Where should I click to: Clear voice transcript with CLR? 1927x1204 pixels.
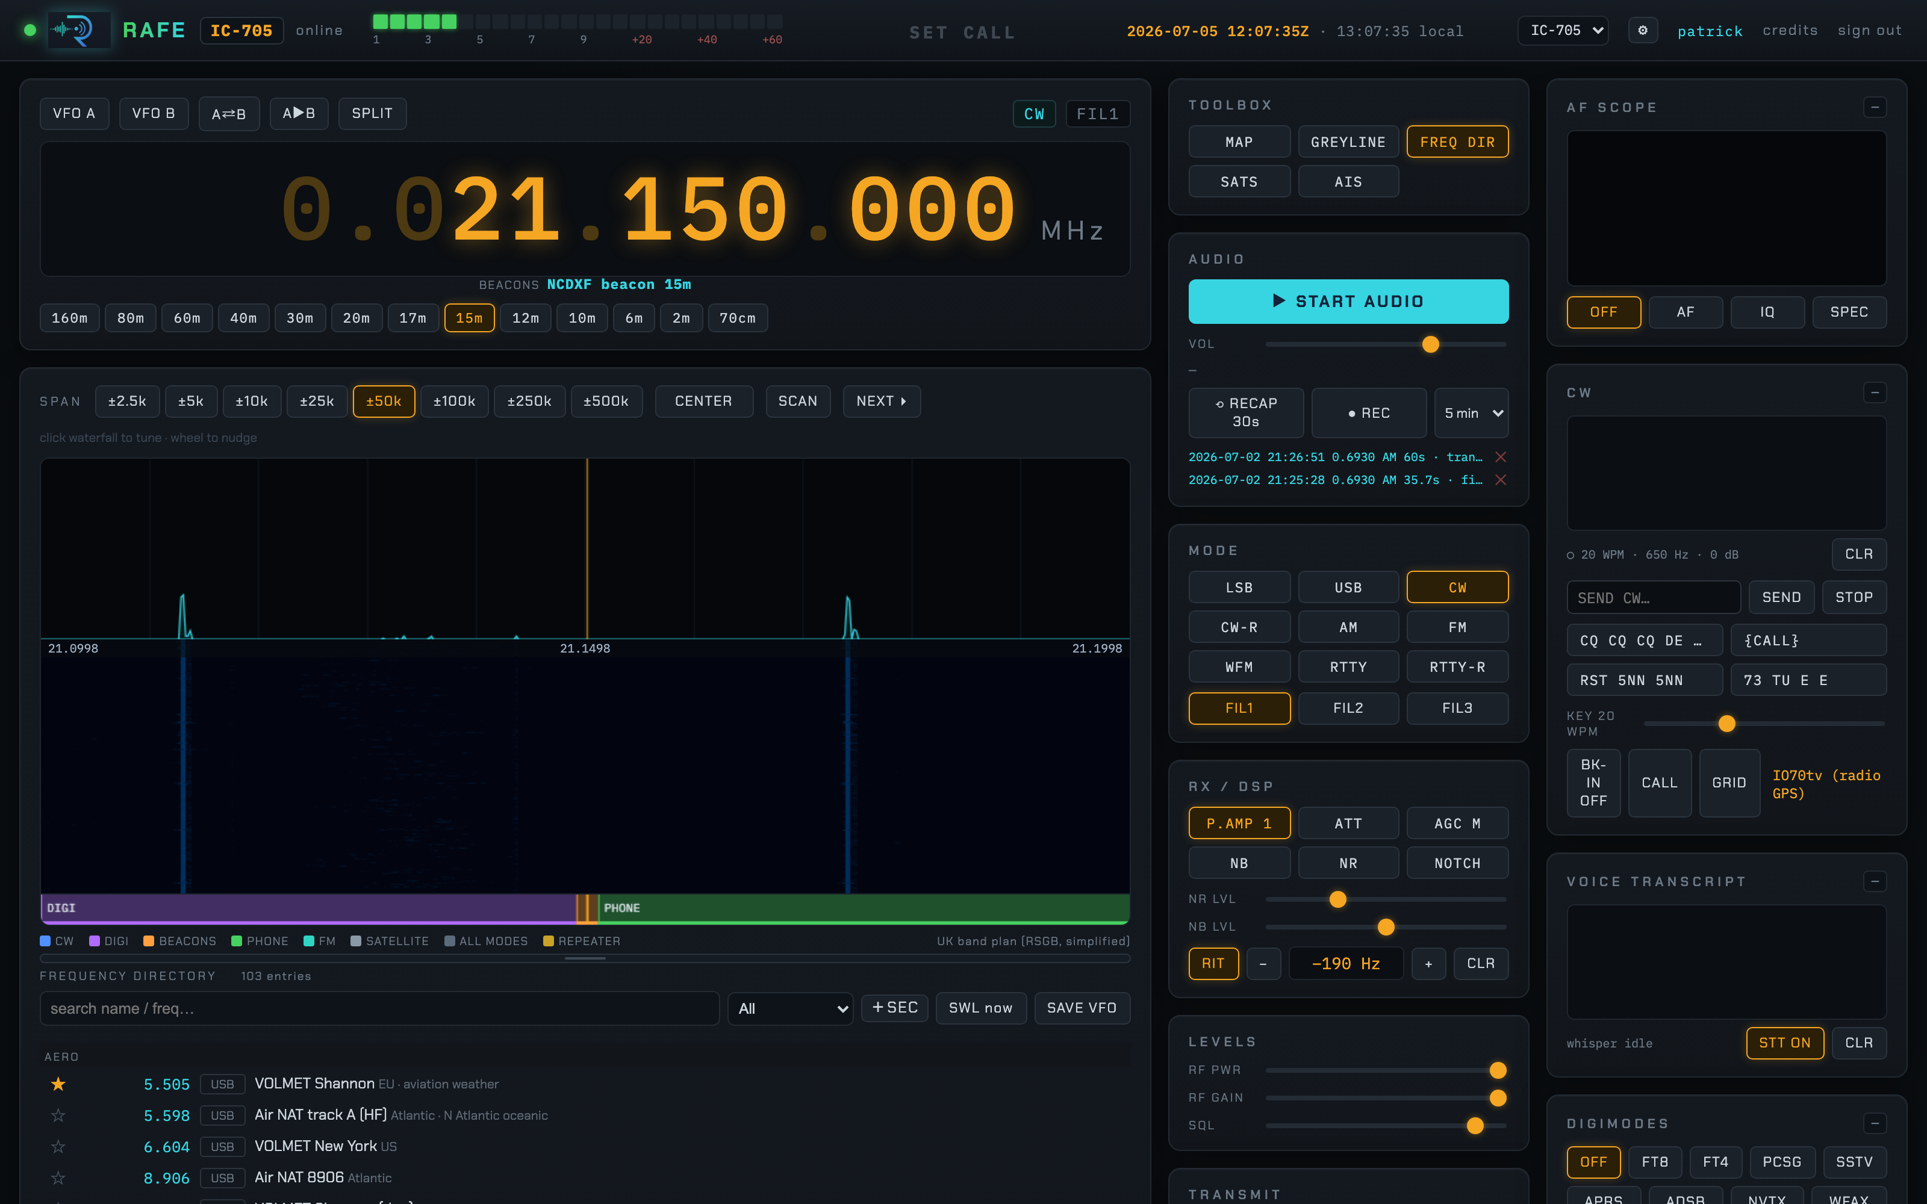1858,1043
